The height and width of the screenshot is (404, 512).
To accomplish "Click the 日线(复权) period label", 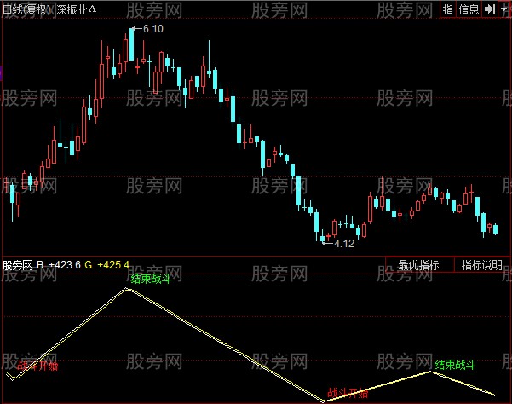I will (26, 9).
